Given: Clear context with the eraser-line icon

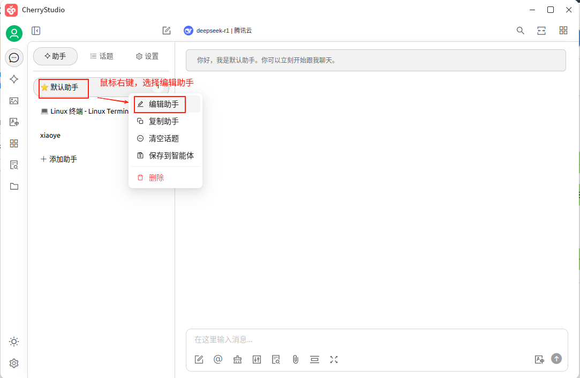Looking at the screenshot, I should coord(314,359).
